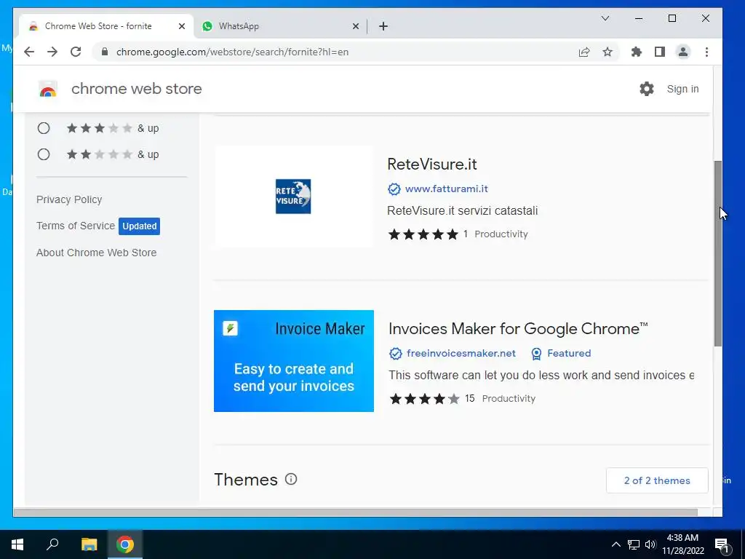Click the vertical page scrollbar thumb
This screenshot has height=559, width=745.
tap(718, 253)
